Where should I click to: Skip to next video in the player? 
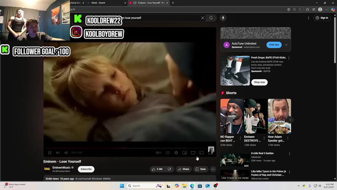[x=58, y=153]
